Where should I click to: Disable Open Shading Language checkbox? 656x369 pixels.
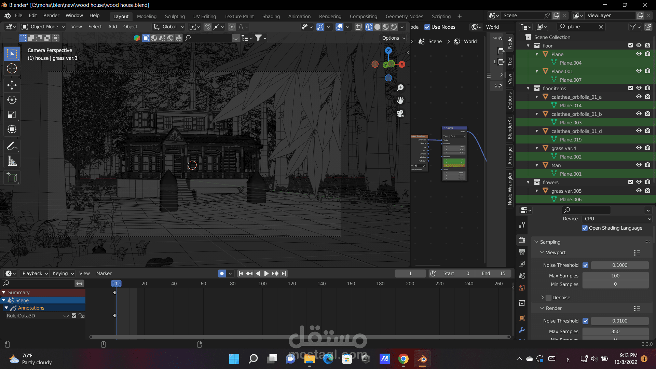tap(585, 228)
